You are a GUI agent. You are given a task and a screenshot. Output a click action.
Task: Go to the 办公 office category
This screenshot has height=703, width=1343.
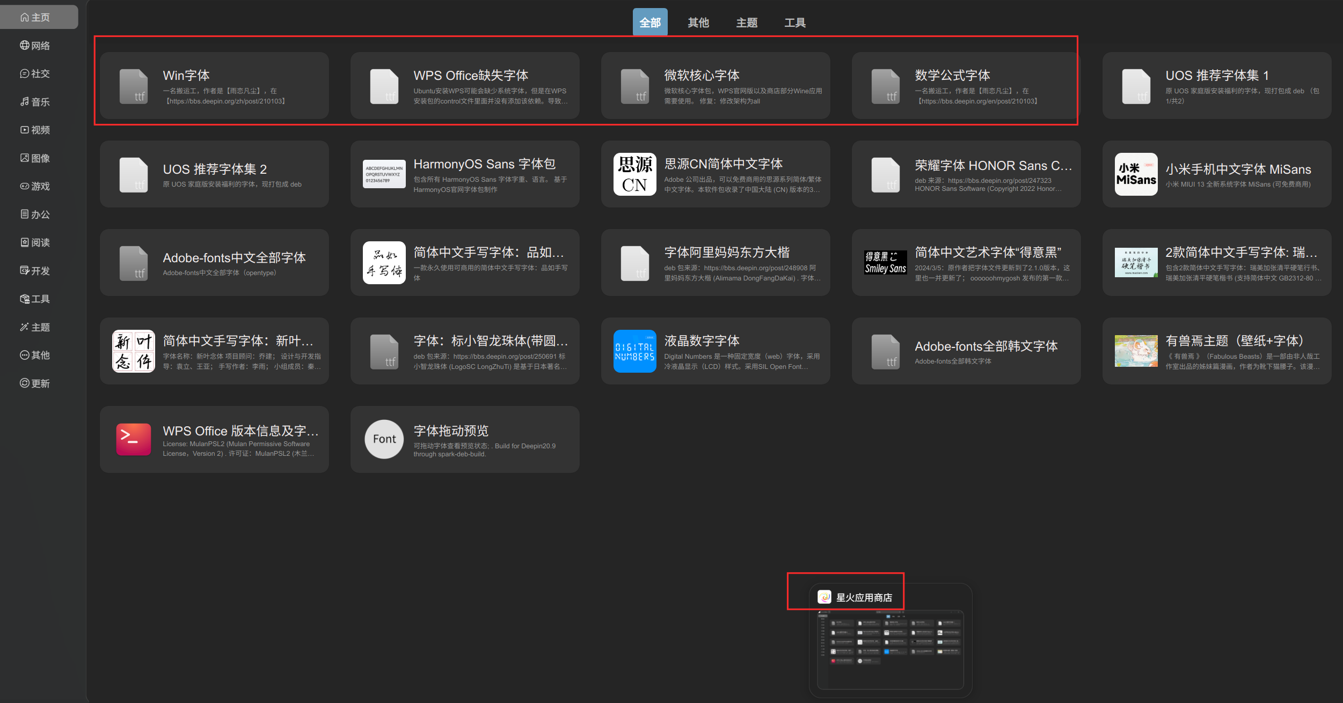35,214
